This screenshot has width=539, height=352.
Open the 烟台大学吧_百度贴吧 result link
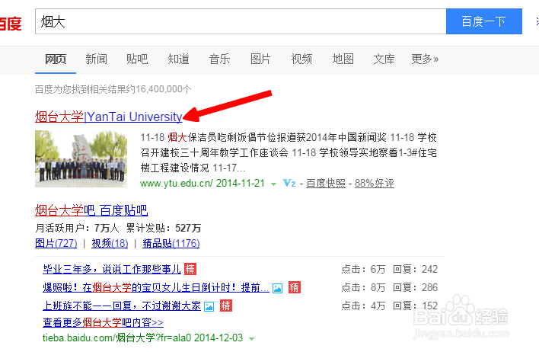click(91, 210)
